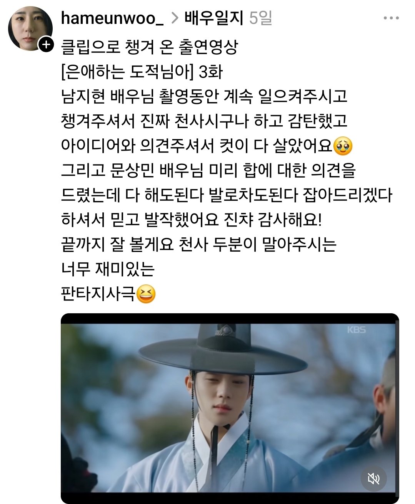
Task: Select the line 클립으로 챙겨 온 출연영상
Action: point(149,47)
